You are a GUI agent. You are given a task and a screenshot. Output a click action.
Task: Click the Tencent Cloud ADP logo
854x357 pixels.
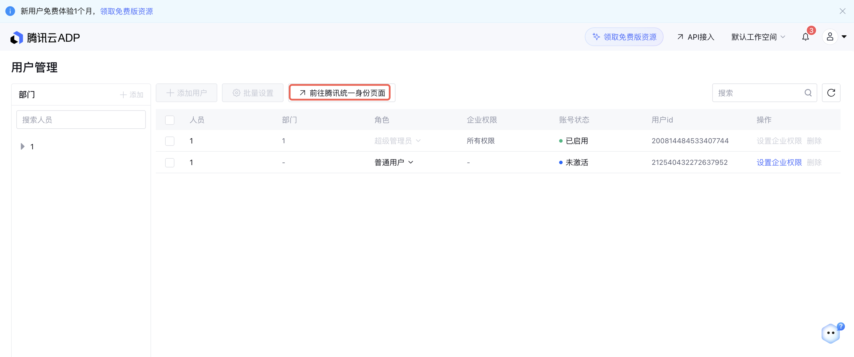point(45,37)
